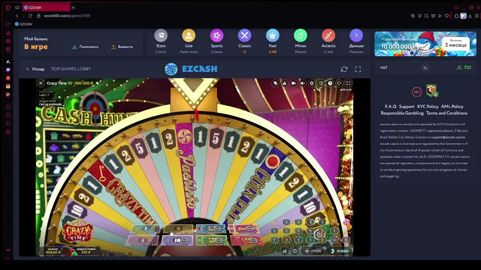Open TOP GAMES LOBBY

(71, 69)
